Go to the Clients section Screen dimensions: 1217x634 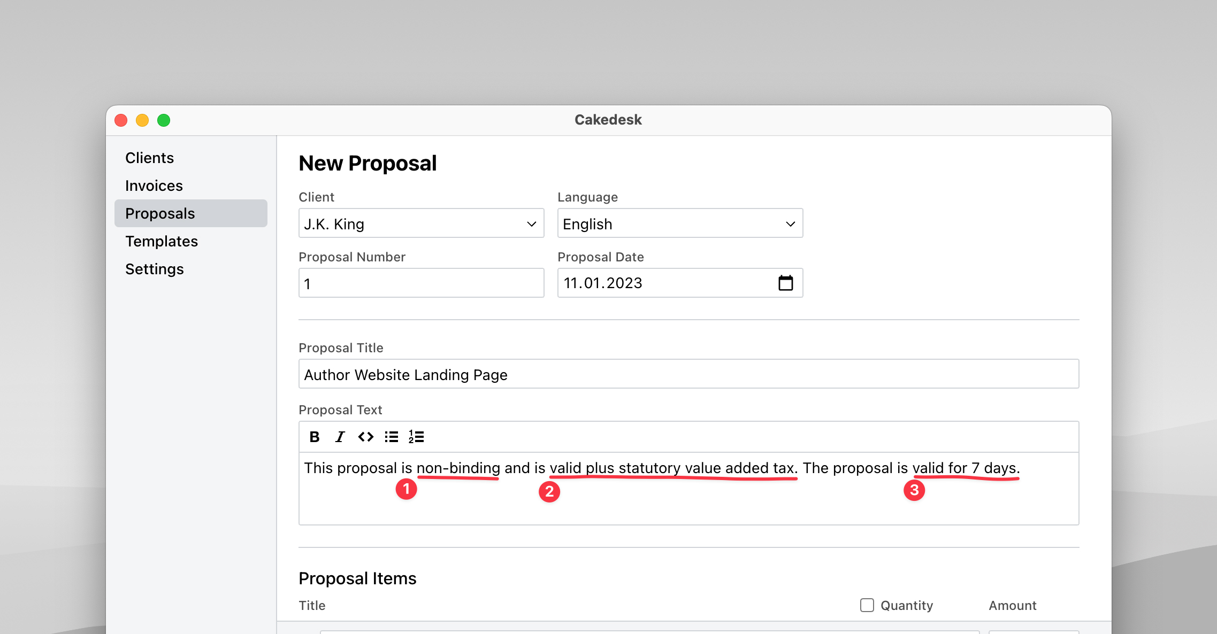pyautogui.click(x=149, y=158)
